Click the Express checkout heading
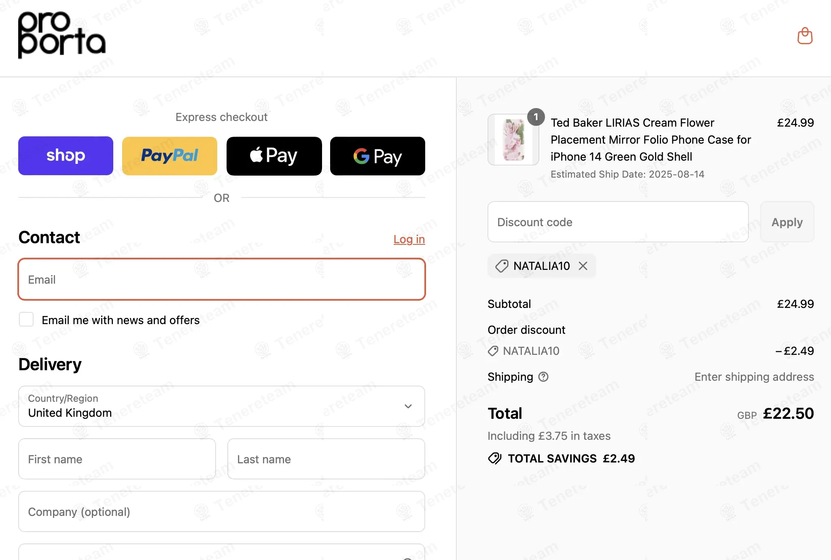The image size is (831, 560). [221, 117]
